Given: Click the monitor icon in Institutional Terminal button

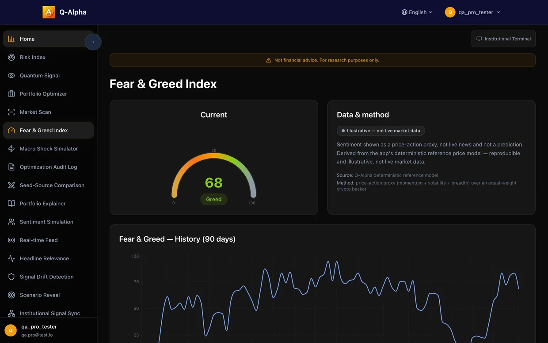Looking at the screenshot, I should point(479,39).
